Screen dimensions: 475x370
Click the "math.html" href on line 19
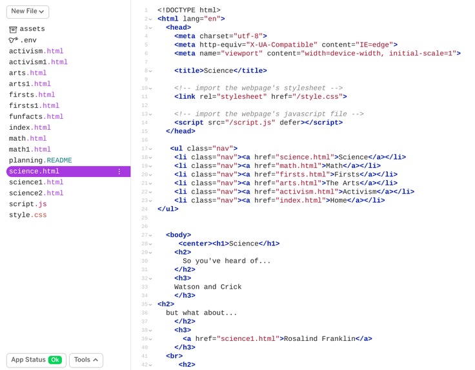point(298,166)
